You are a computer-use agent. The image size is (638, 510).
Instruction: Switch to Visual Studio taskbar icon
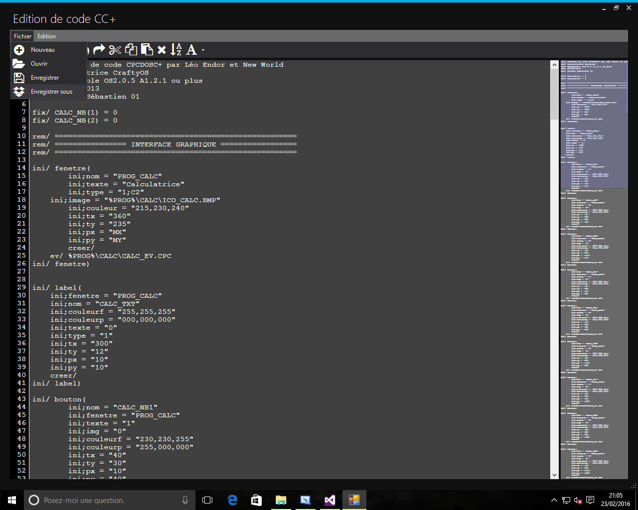tap(330, 500)
